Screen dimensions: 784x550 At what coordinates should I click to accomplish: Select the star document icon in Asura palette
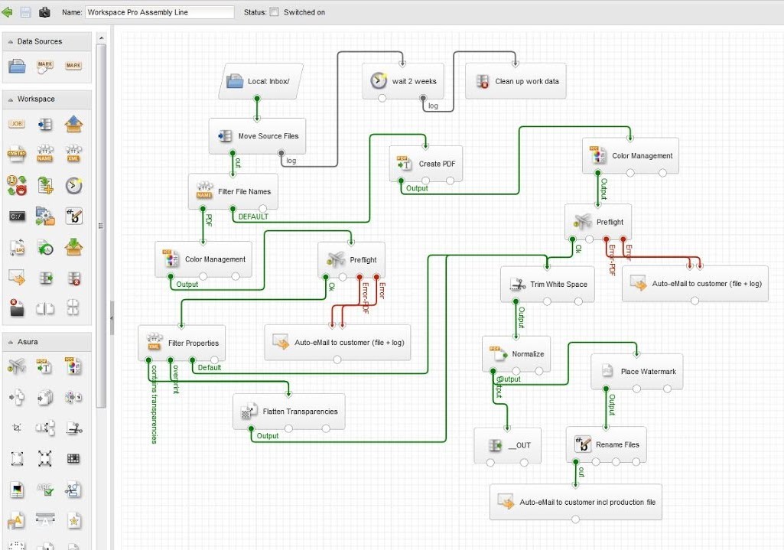point(74,520)
